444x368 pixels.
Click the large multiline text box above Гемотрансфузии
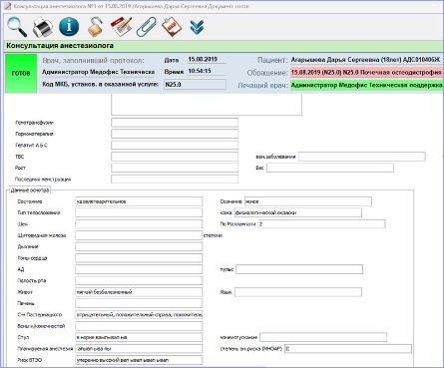click(207, 105)
